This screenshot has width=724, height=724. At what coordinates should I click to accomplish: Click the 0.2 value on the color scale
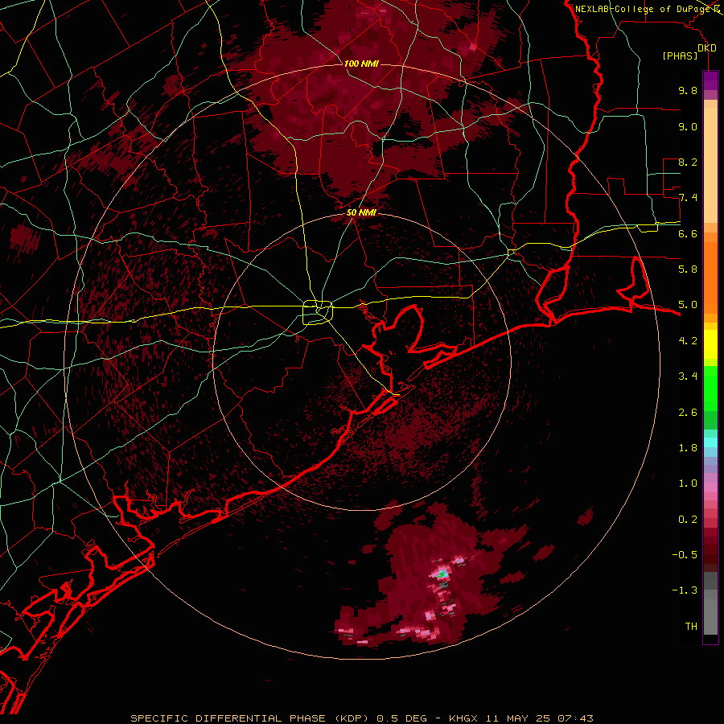point(688,520)
